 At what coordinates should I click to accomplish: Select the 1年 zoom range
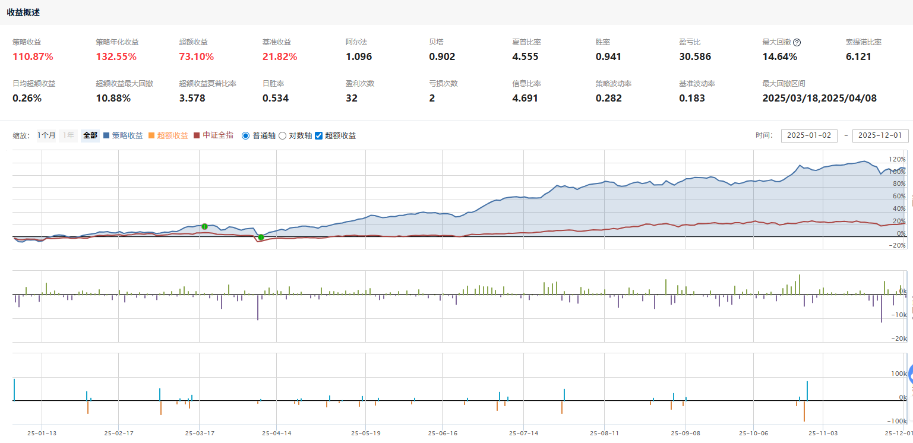pyautogui.click(x=68, y=135)
